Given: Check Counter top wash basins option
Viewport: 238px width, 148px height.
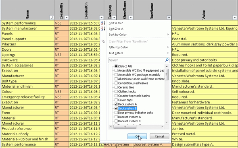Looking at the screenshot, I should point(116,96).
